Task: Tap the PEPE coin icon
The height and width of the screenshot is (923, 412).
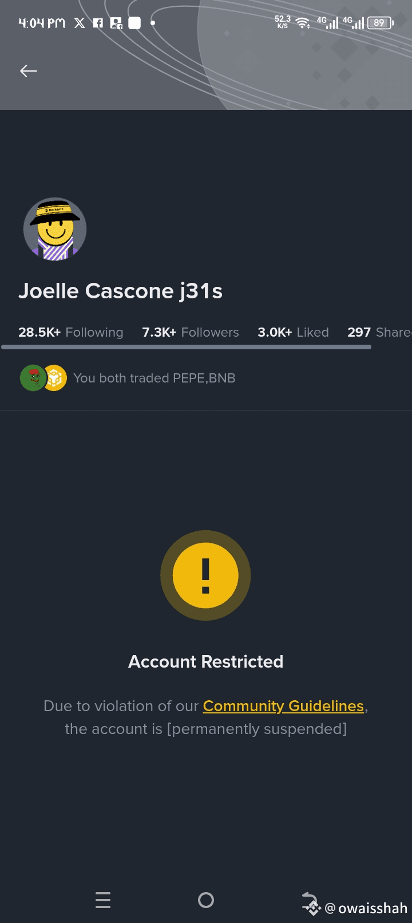Action: tap(33, 378)
